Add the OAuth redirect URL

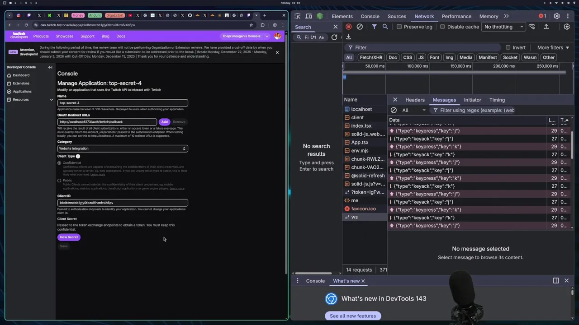tap(164, 122)
